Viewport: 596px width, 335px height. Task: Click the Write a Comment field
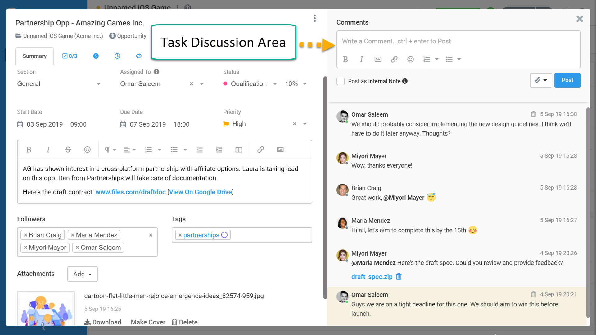(x=458, y=41)
